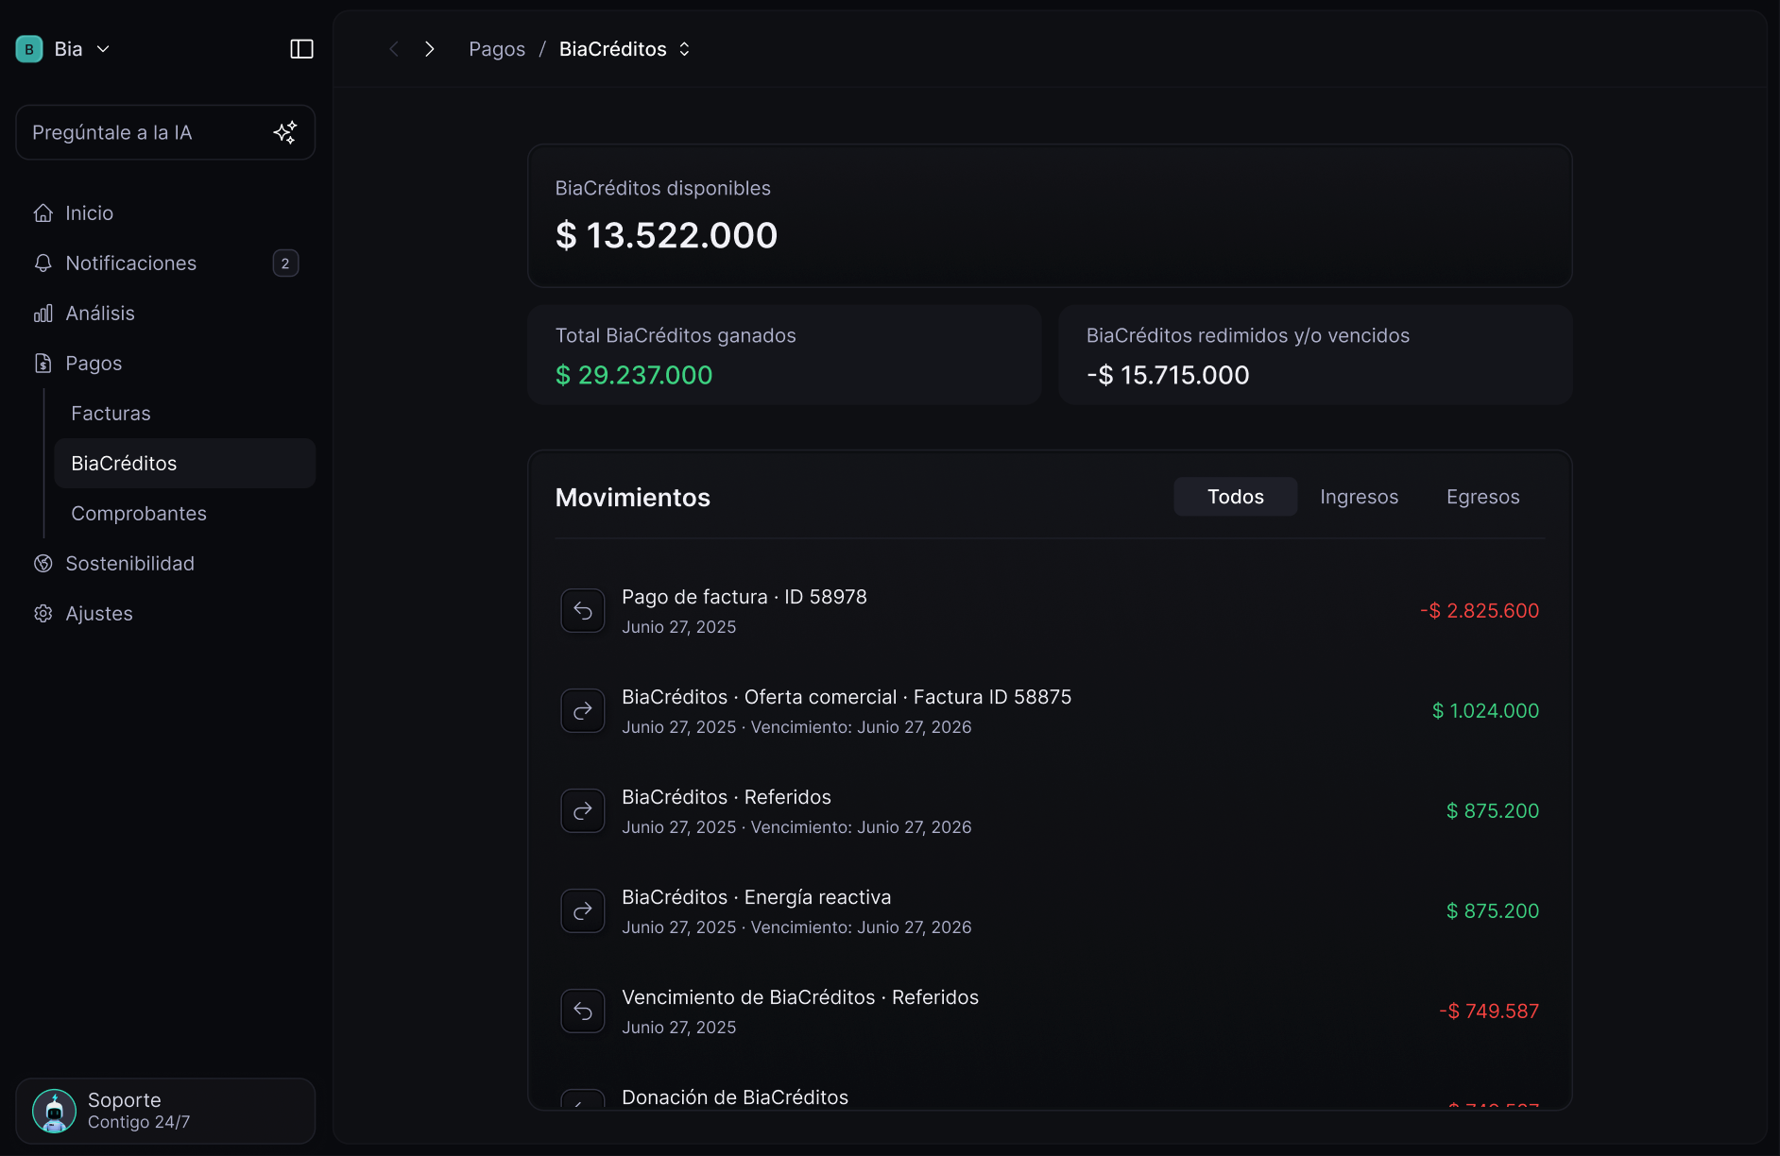Open Pago de factura · ID 58978 movement
1780x1156 pixels.
tap(1050, 611)
